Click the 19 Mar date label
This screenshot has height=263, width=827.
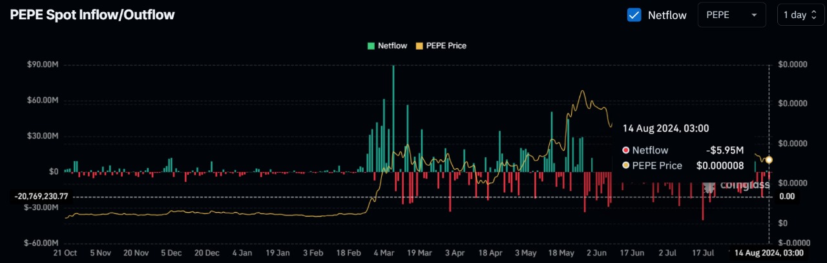[419, 253]
